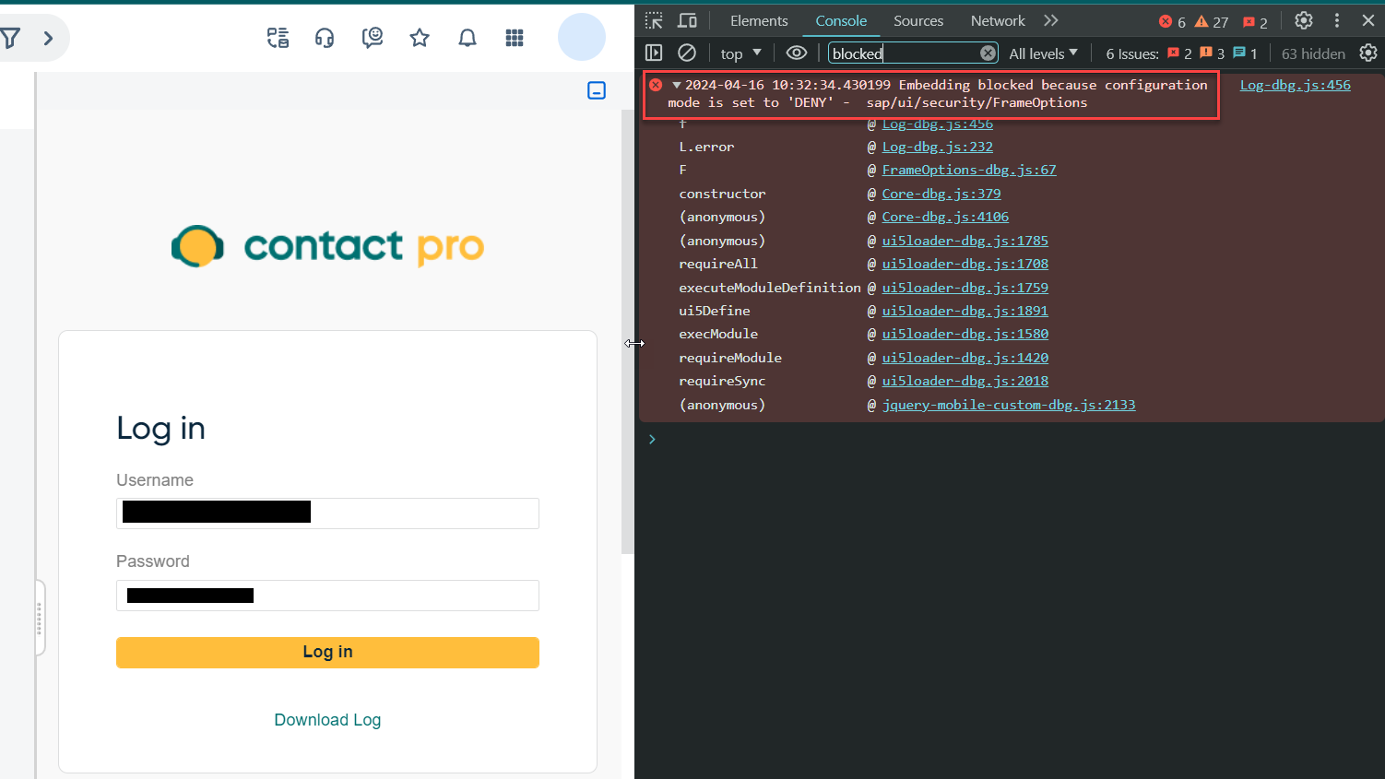
Task: Click the warning count 27 badge
Action: 1212,21
